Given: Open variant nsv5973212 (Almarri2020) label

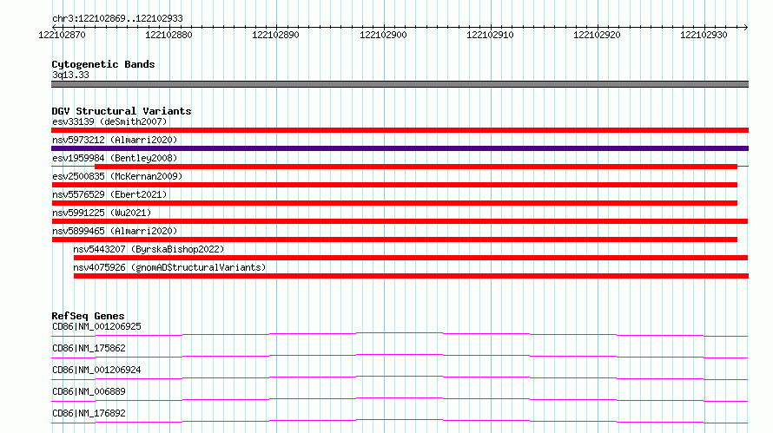Looking at the screenshot, I should pos(115,140).
